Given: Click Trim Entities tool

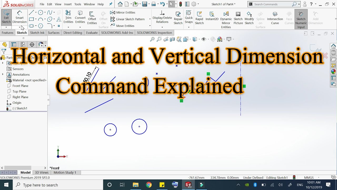Looking at the screenshot, I should pyautogui.click(x=68, y=17).
